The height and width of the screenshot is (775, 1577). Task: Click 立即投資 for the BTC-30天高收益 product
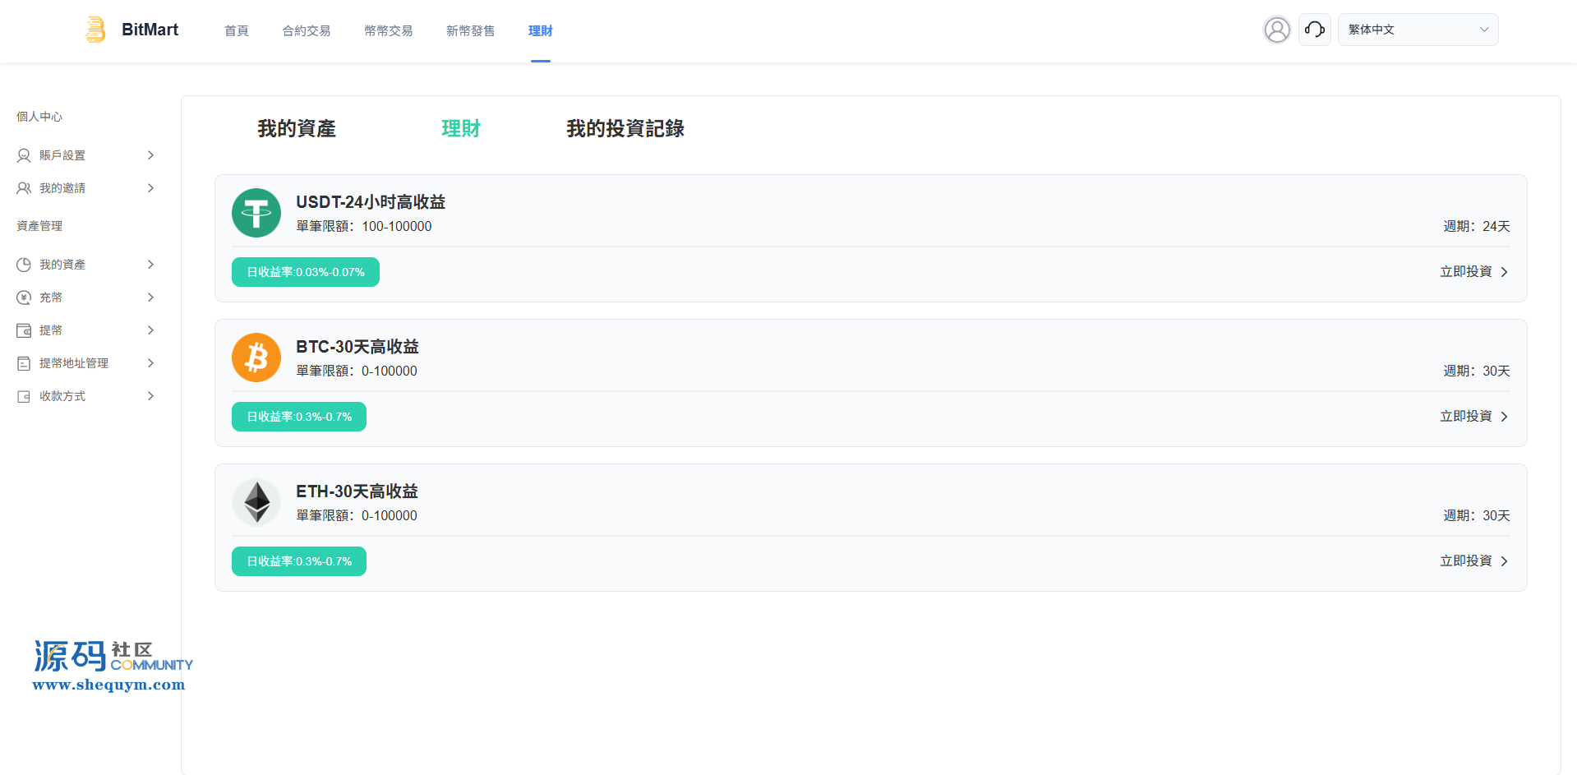[x=1473, y=417]
